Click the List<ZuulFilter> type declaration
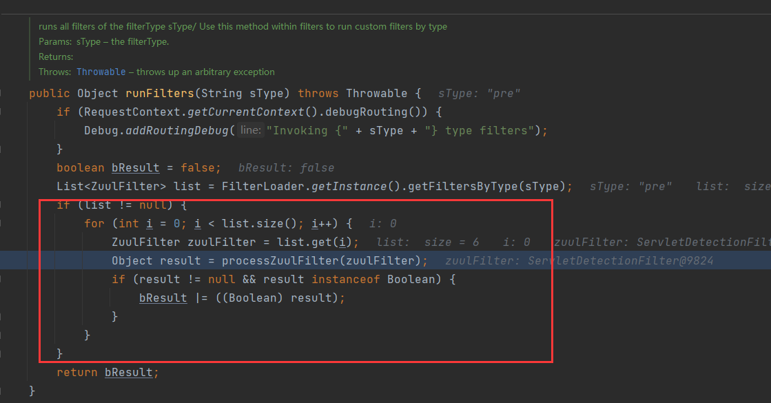The width and height of the screenshot is (771, 403). tap(112, 187)
